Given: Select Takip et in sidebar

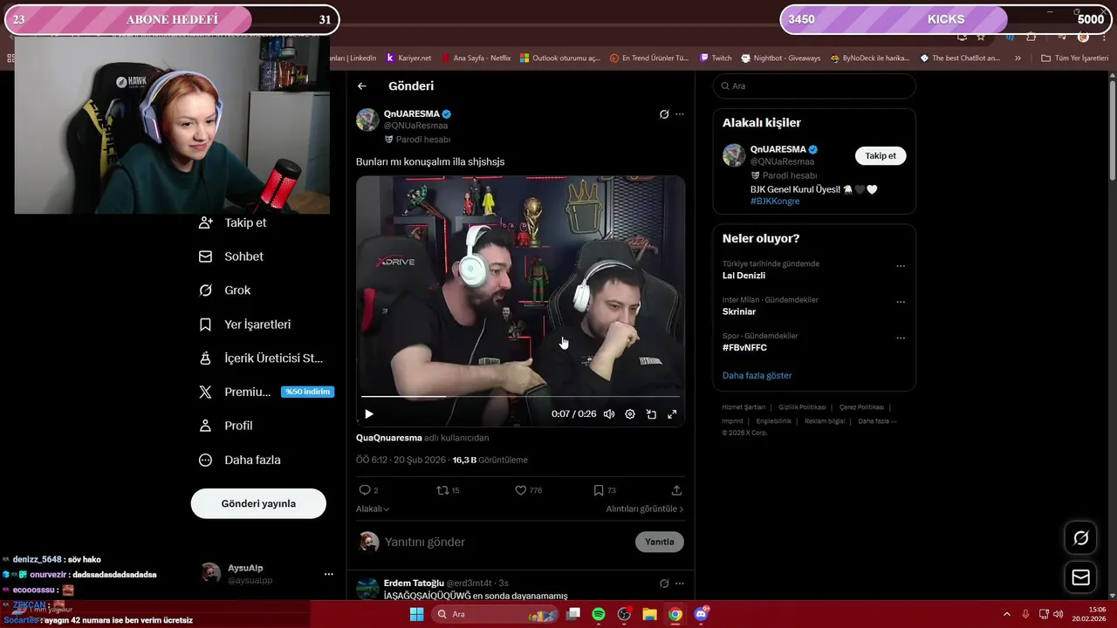Looking at the screenshot, I should pyautogui.click(x=233, y=222).
